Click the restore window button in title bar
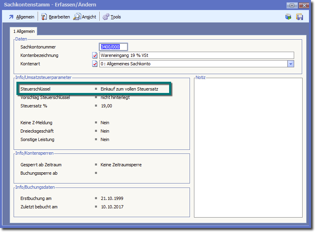 click(x=292, y=5)
